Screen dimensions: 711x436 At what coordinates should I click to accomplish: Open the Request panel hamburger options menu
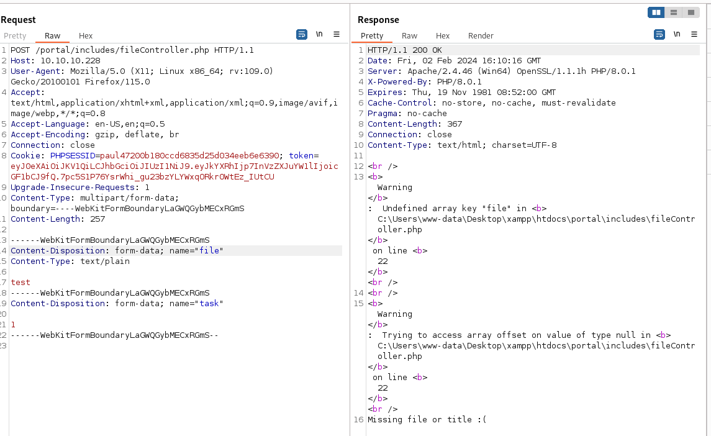pos(337,35)
